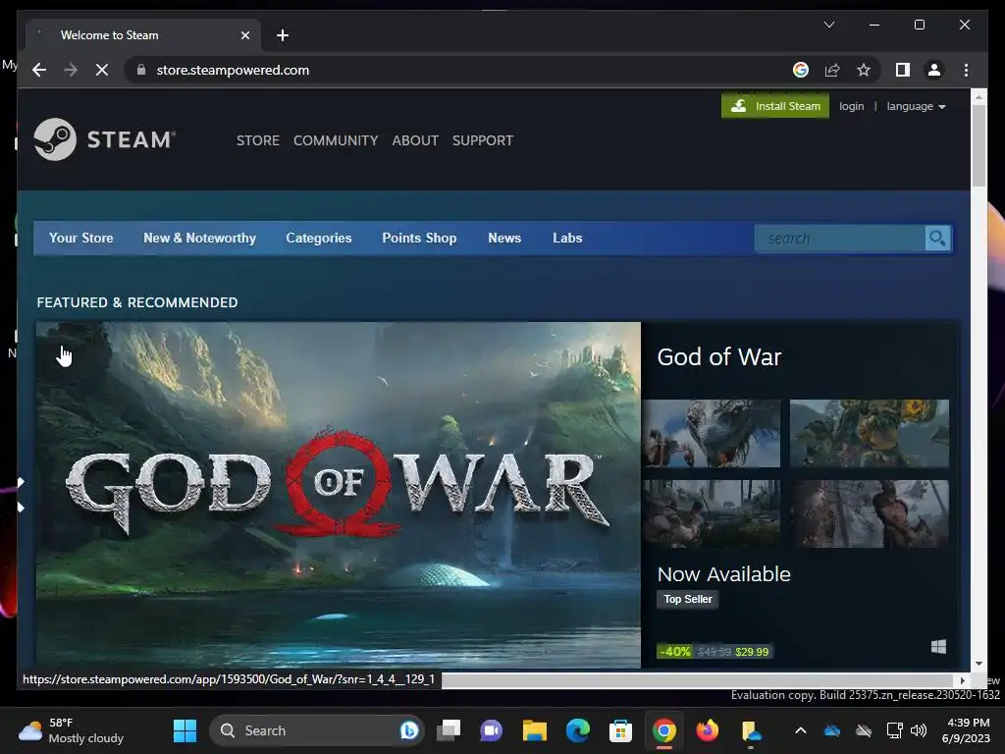Open Chrome profile icon
This screenshot has height=754, width=1005.
tap(934, 70)
